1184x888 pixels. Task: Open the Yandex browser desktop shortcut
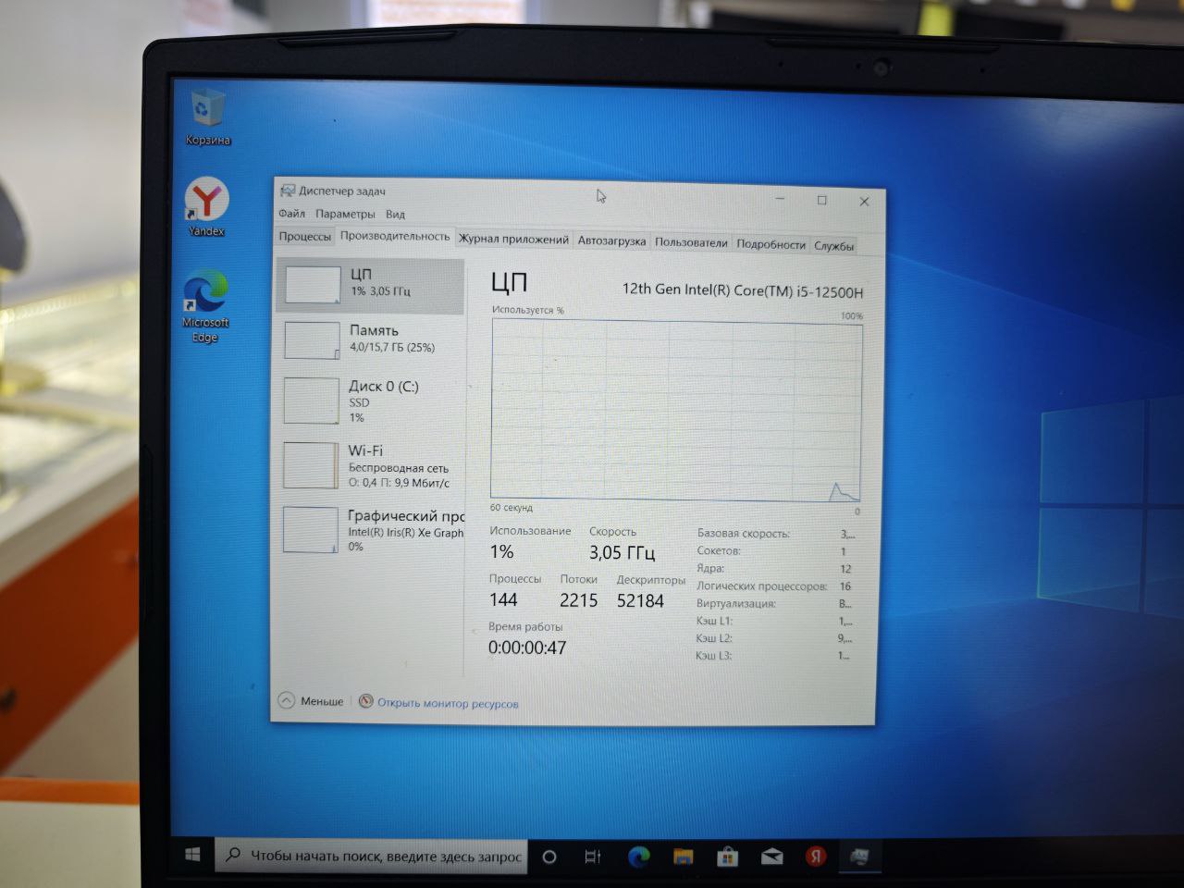click(x=206, y=207)
